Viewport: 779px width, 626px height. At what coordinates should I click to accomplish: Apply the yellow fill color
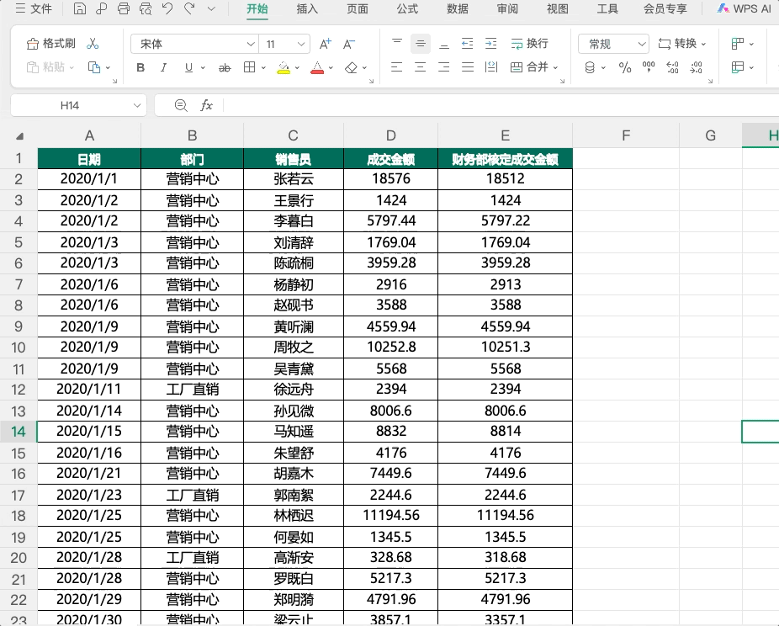click(284, 67)
